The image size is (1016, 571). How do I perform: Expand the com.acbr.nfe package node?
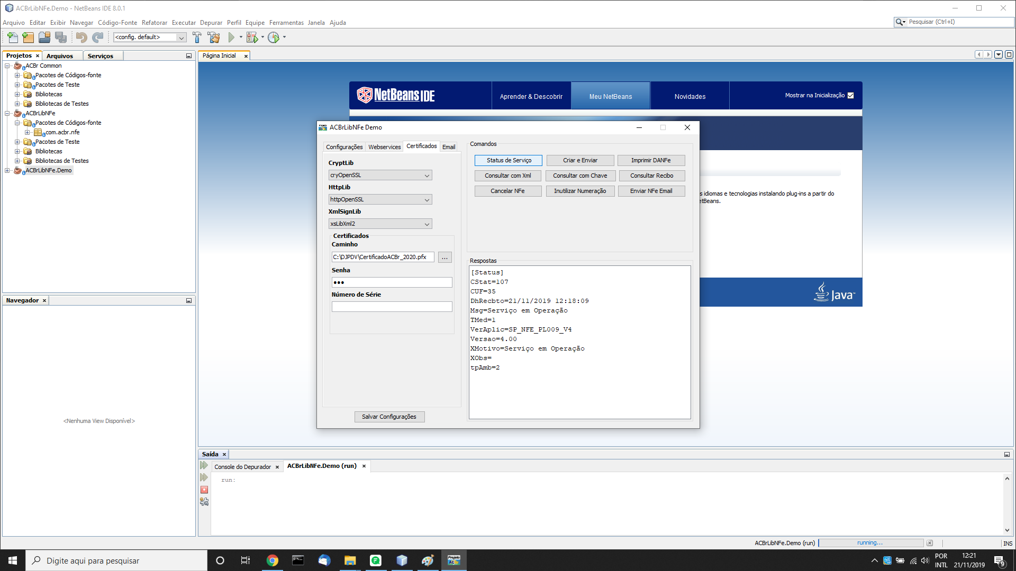(27, 133)
